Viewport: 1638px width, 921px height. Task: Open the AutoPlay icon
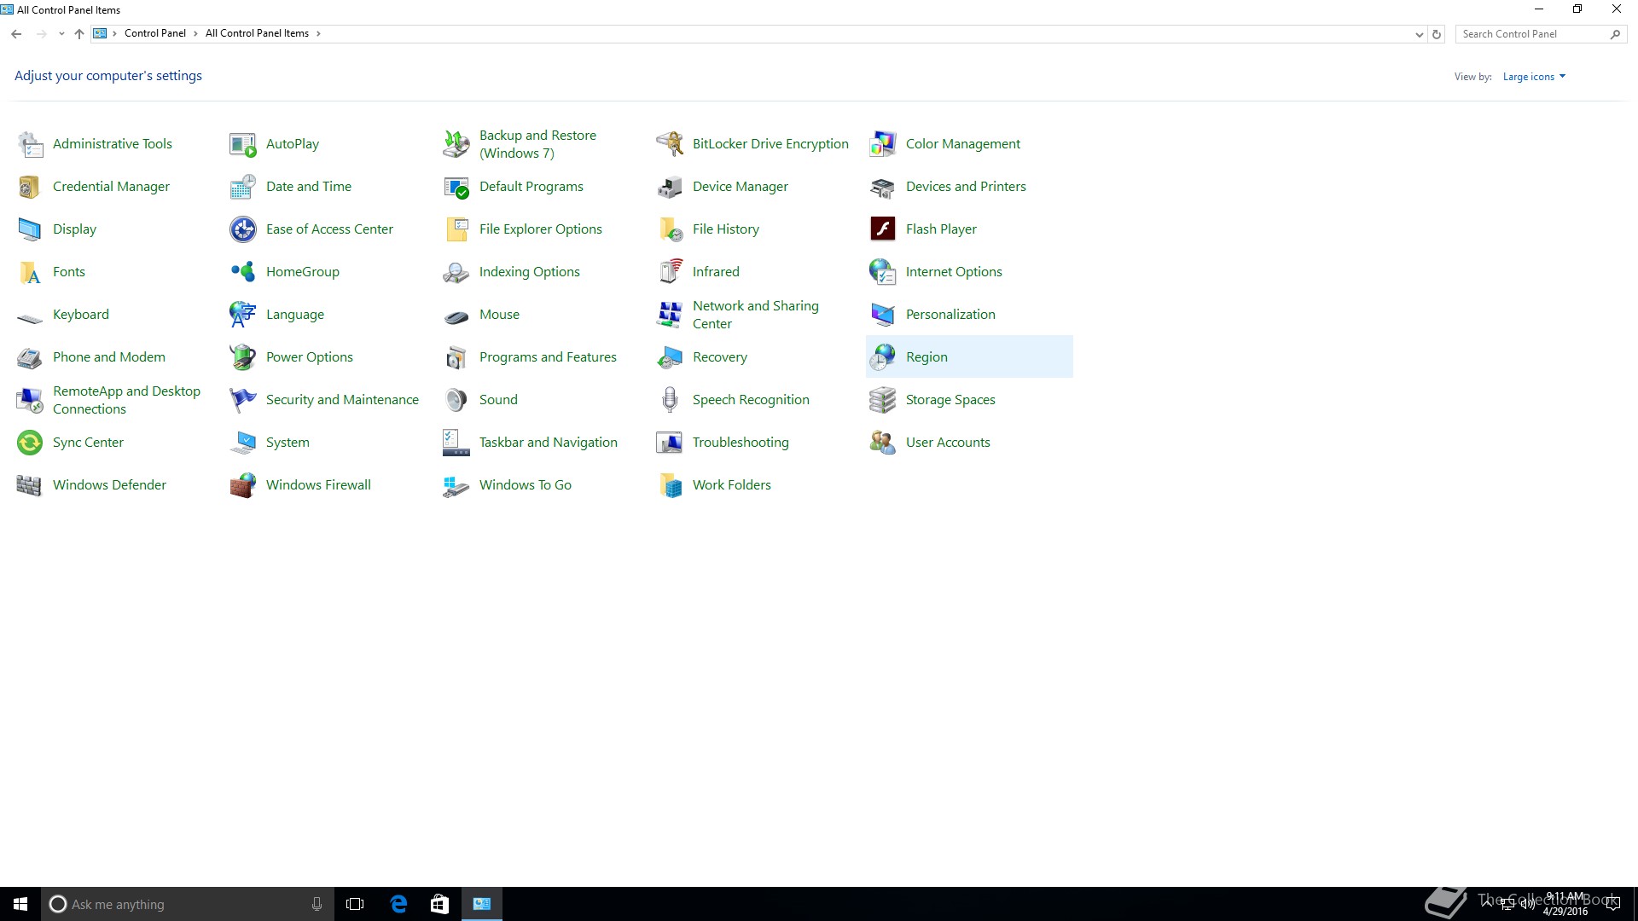click(x=243, y=144)
